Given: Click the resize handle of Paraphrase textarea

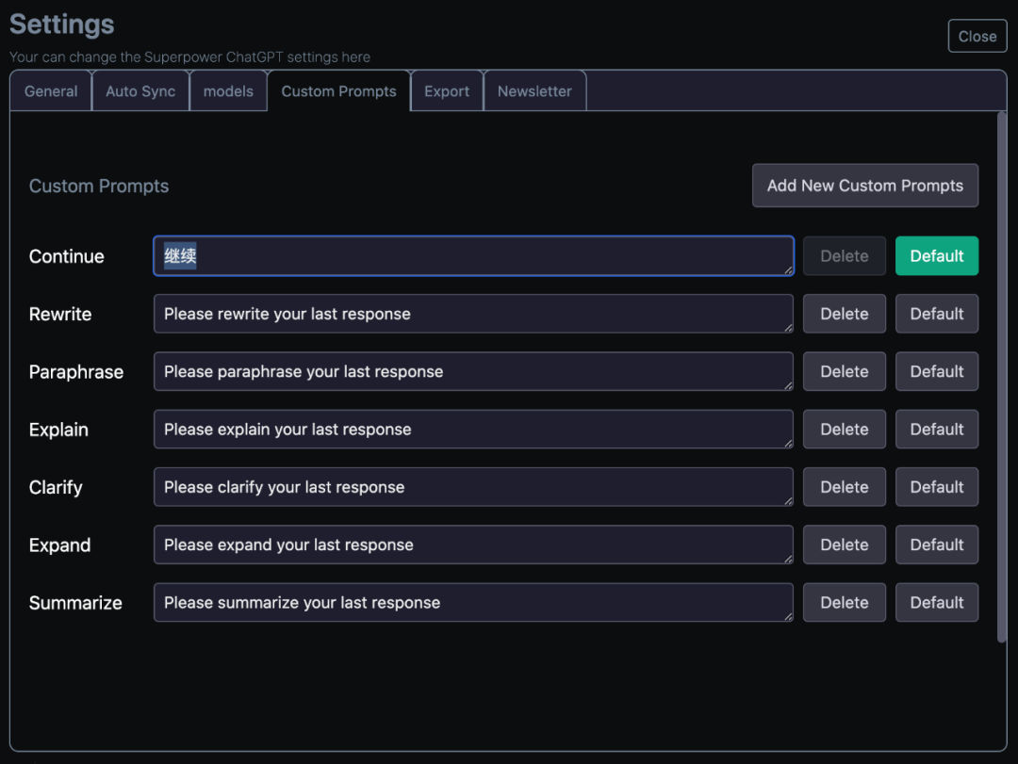Looking at the screenshot, I should (x=788, y=384).
